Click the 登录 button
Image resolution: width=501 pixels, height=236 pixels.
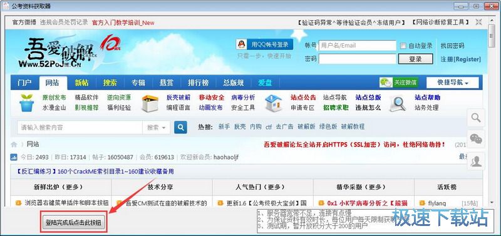point(415,59)
